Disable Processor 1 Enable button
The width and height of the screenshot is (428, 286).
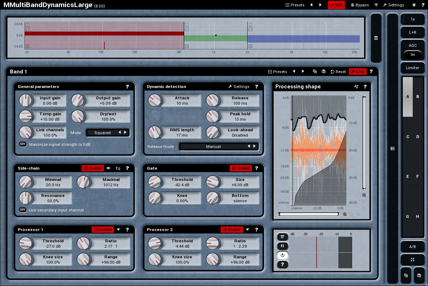pos(103,230)
